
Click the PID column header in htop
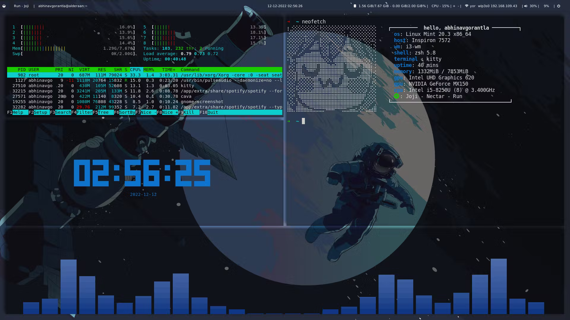pos(22,70)
